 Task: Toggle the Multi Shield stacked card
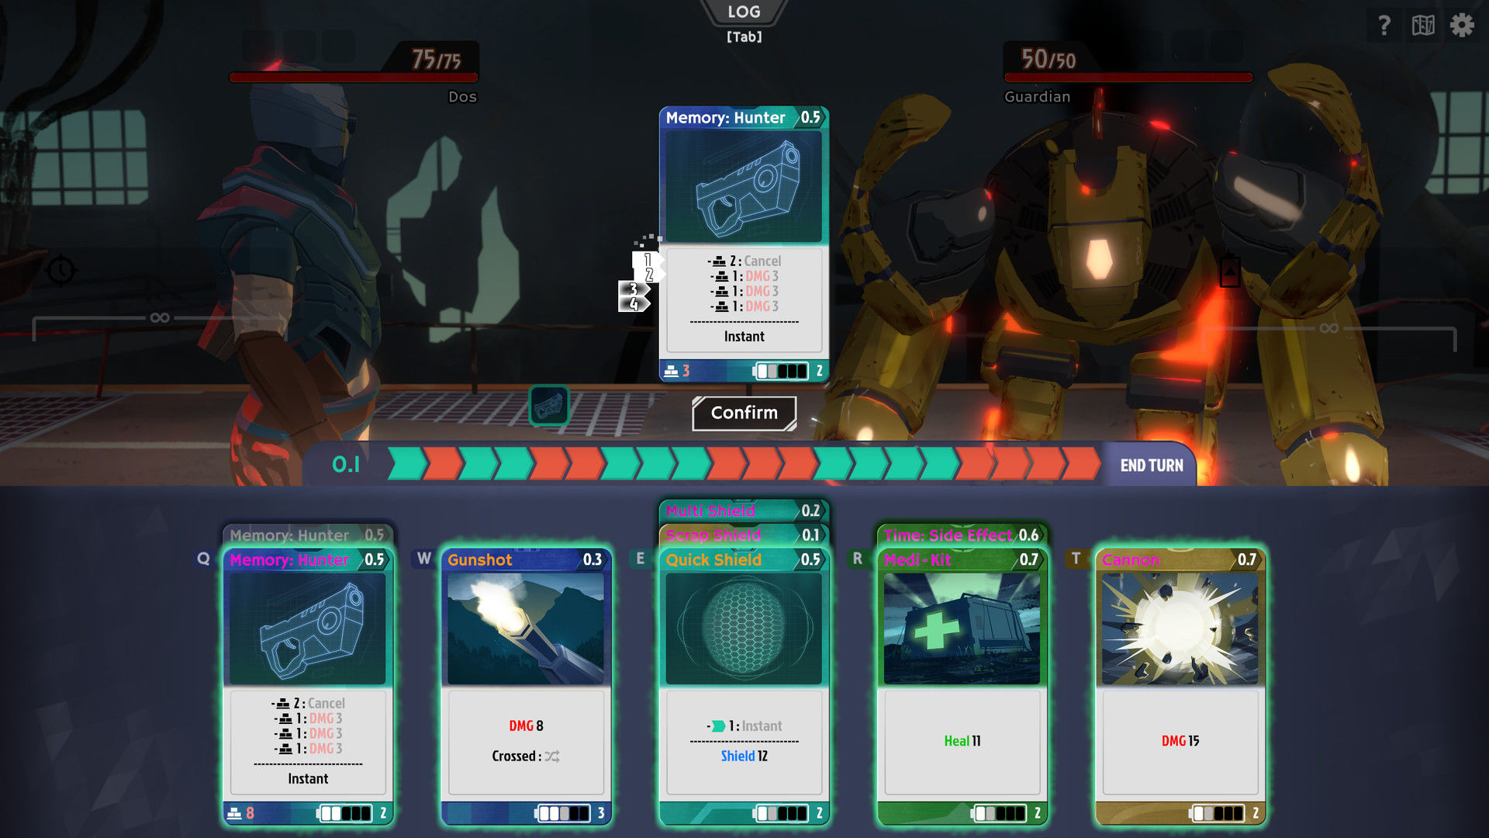click(736, 510)
